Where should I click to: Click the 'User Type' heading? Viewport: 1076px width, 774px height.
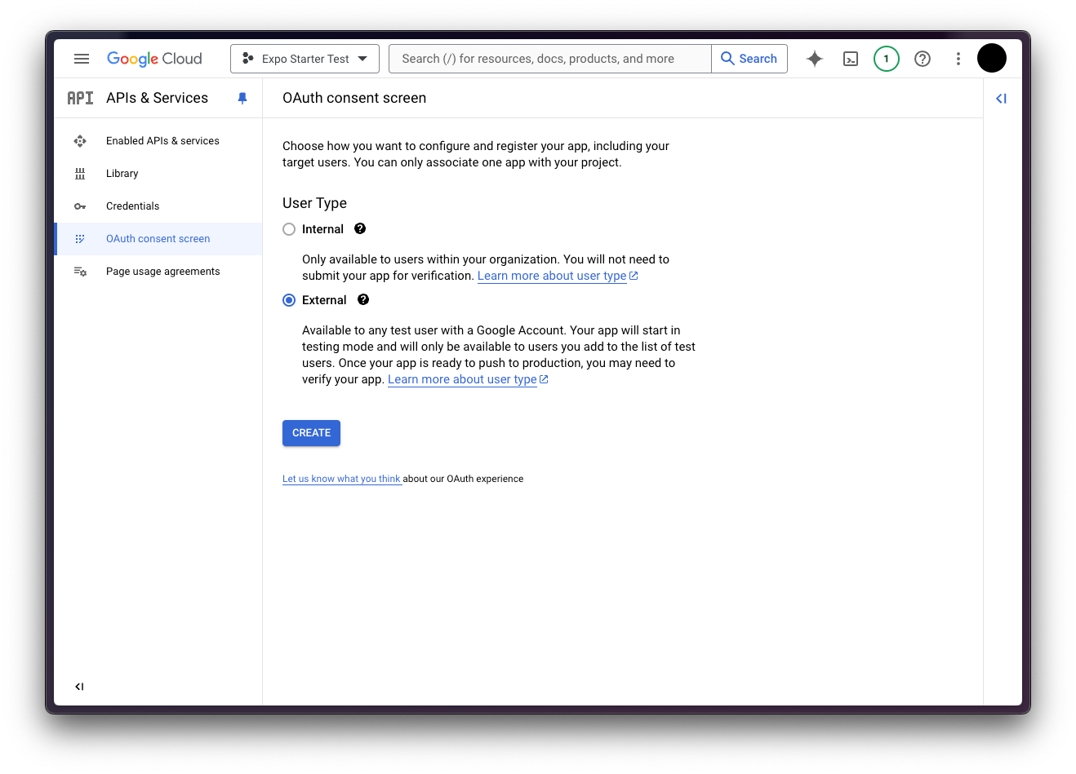[x=314, y=203]
